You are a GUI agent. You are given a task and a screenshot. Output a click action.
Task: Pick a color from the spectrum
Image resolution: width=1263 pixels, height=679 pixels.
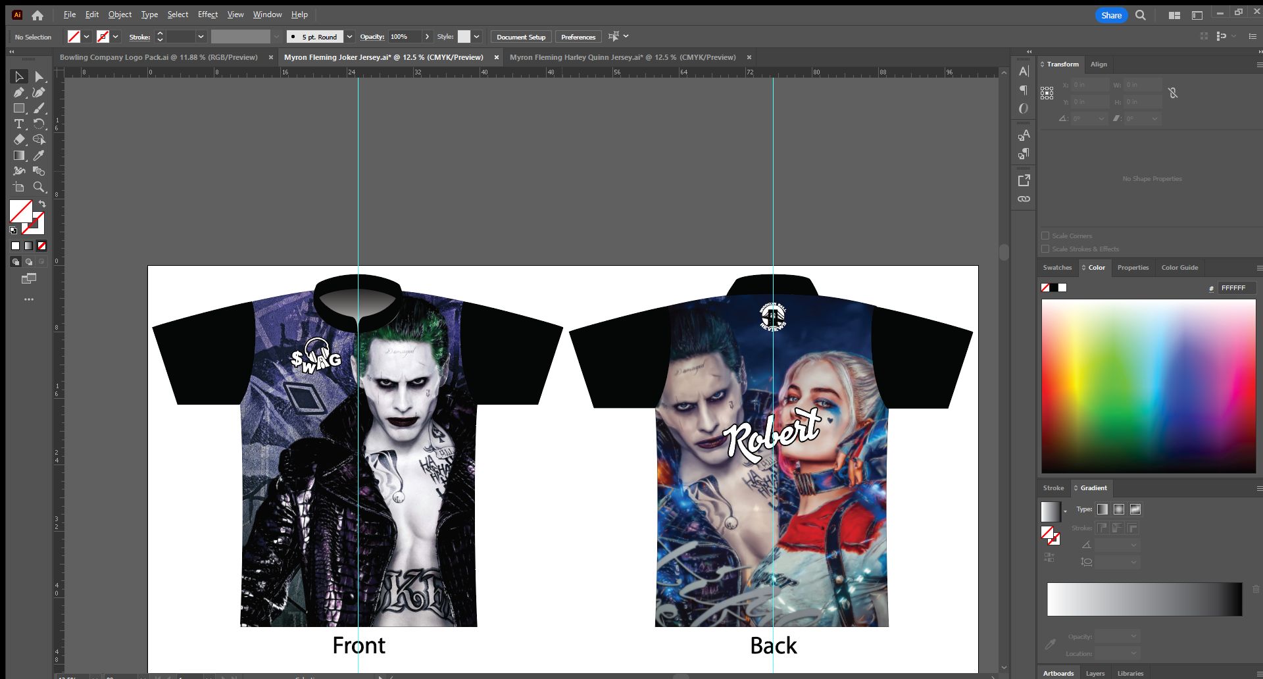1149,386
